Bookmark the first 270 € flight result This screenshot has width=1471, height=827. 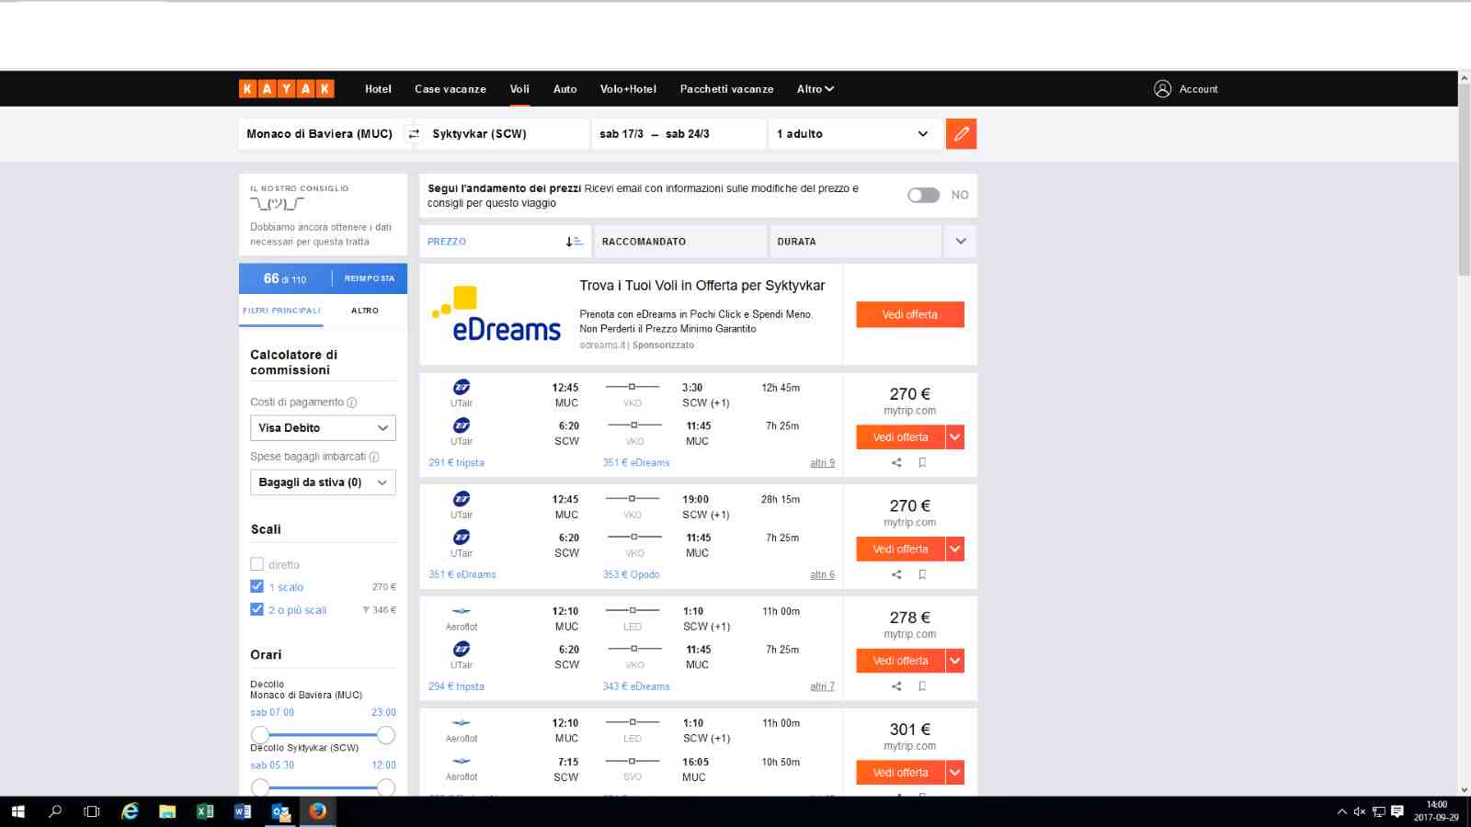point(922,463)
